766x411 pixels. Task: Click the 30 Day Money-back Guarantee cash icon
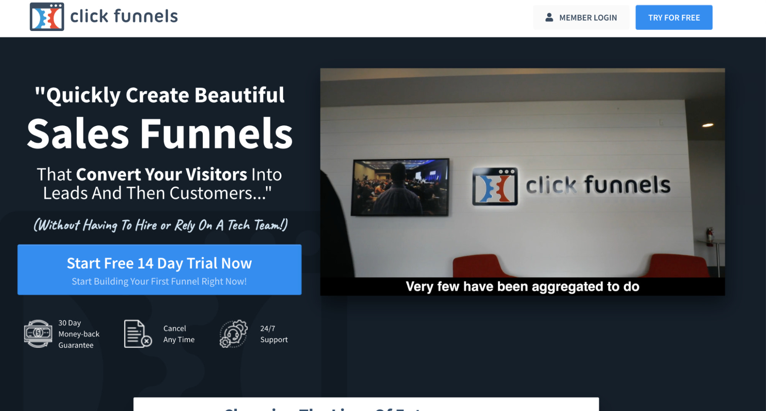[x=38, y=334]
